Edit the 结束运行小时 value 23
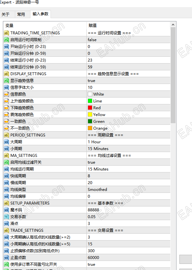Viewport: 192px width, 270px height. (128, 60)
